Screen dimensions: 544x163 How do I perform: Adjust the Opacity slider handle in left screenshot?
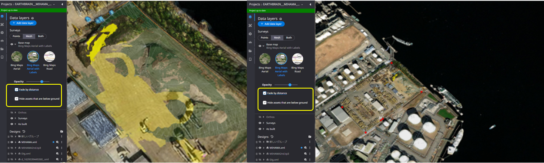pos(42,81)
